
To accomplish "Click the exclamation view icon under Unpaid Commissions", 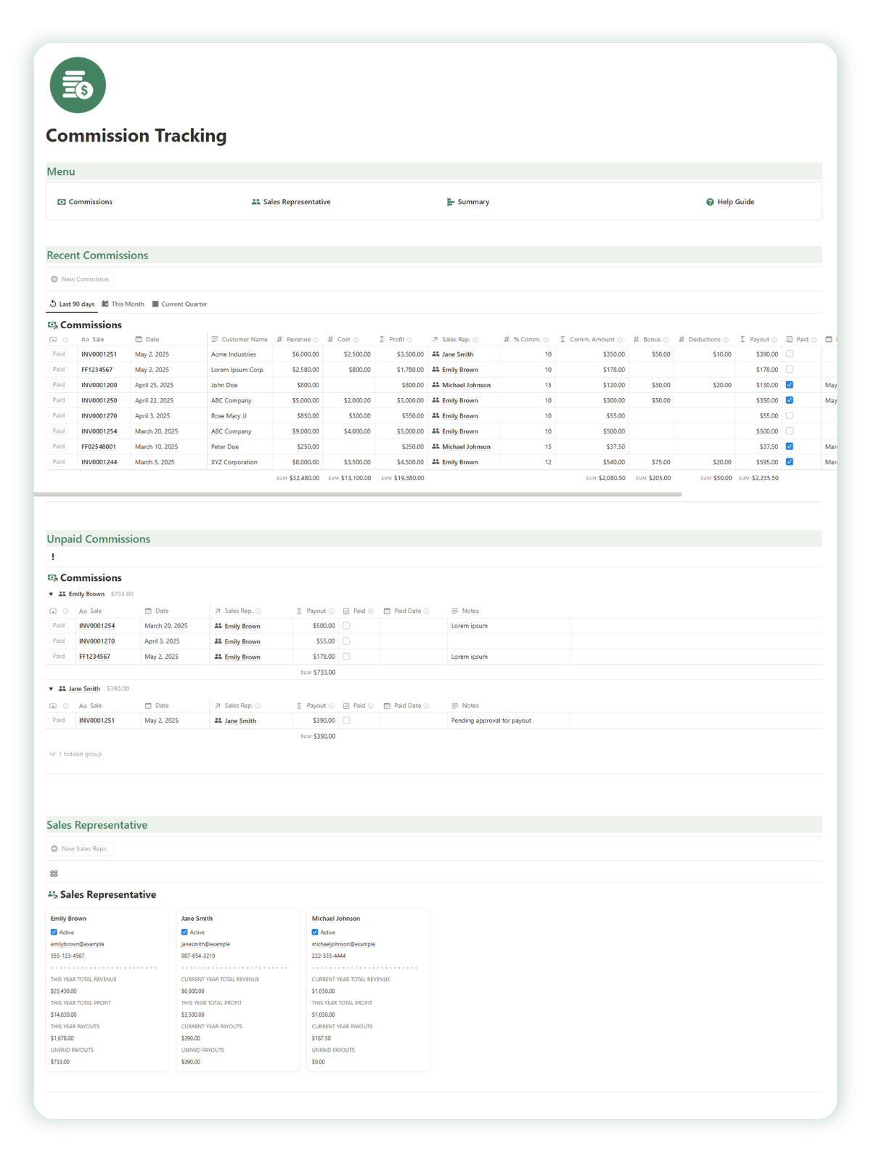I will [x=53, y=557].
